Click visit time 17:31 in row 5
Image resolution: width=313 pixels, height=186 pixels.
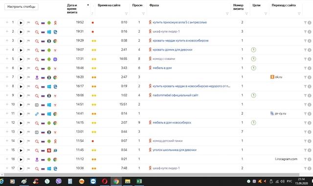[80, 58]
